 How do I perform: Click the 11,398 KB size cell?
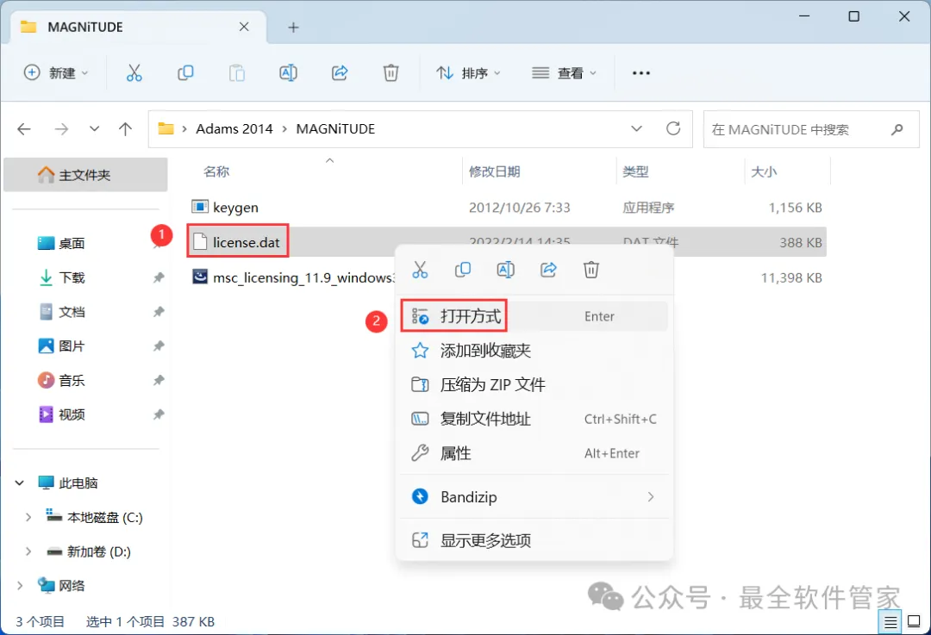coord(791,277)
